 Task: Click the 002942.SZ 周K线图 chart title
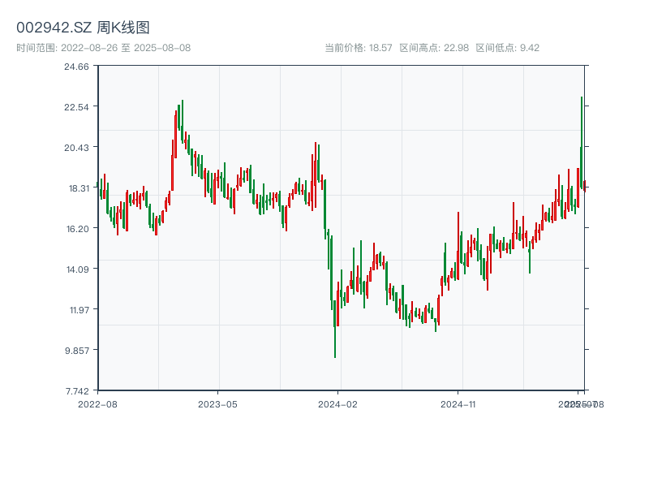point(83,28)
